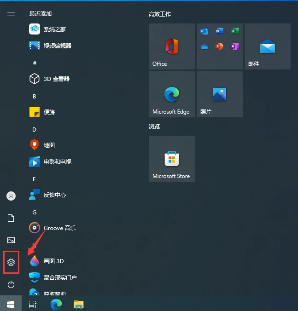This screenshot has height=311, width=298.
Task: Open 反馈中心 feedback hub
Action: click(x=47, y=195)
